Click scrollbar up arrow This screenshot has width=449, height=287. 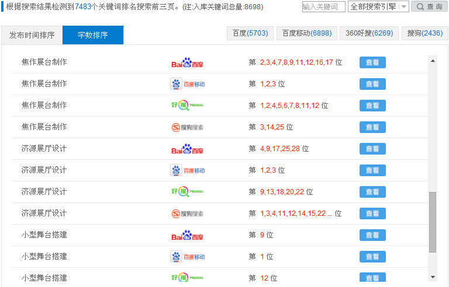(x=433, y=61)
